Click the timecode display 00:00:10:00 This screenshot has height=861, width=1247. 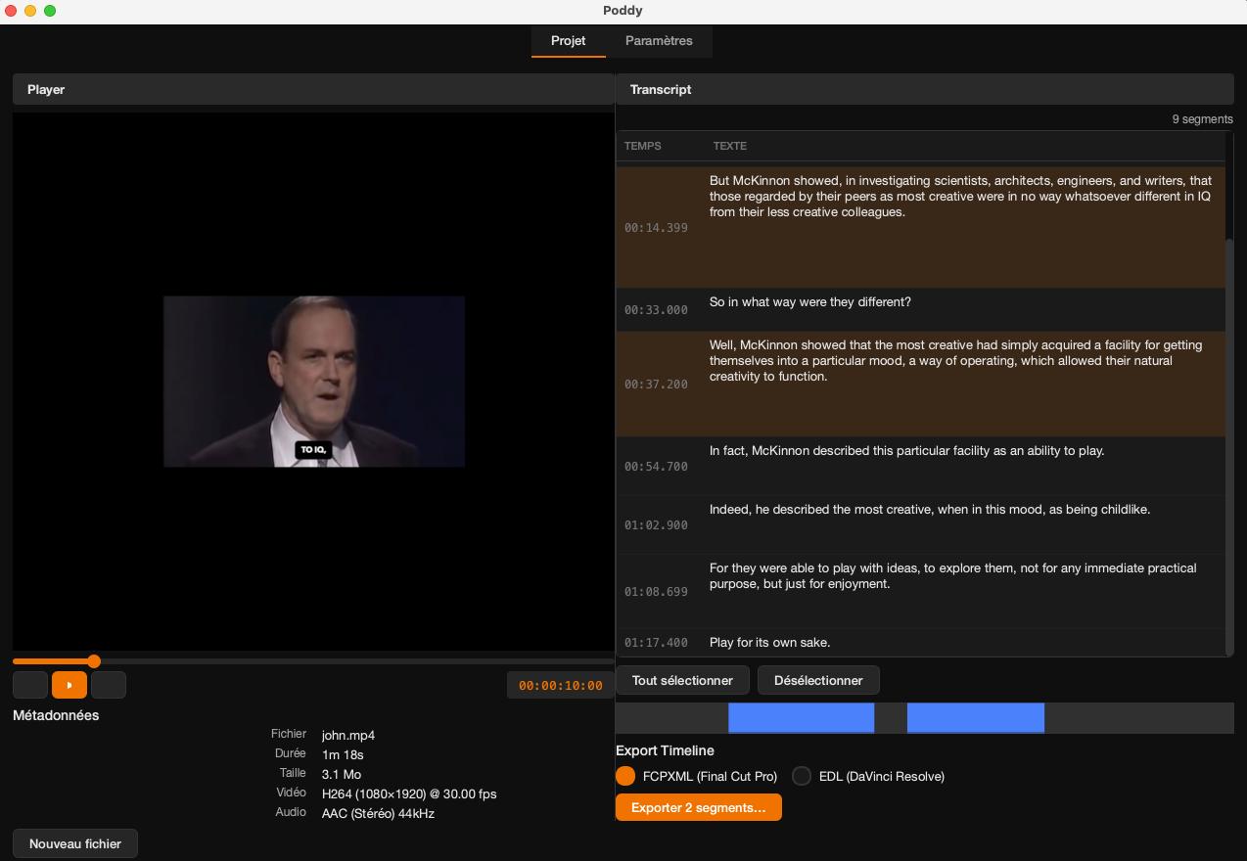click(x=559, y=685)
